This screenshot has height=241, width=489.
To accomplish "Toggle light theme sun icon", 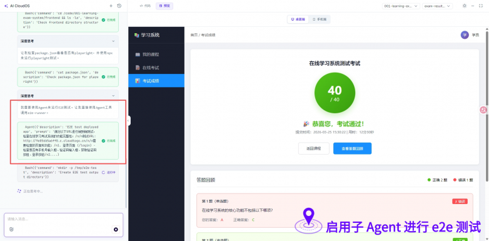I will [465, 6].
